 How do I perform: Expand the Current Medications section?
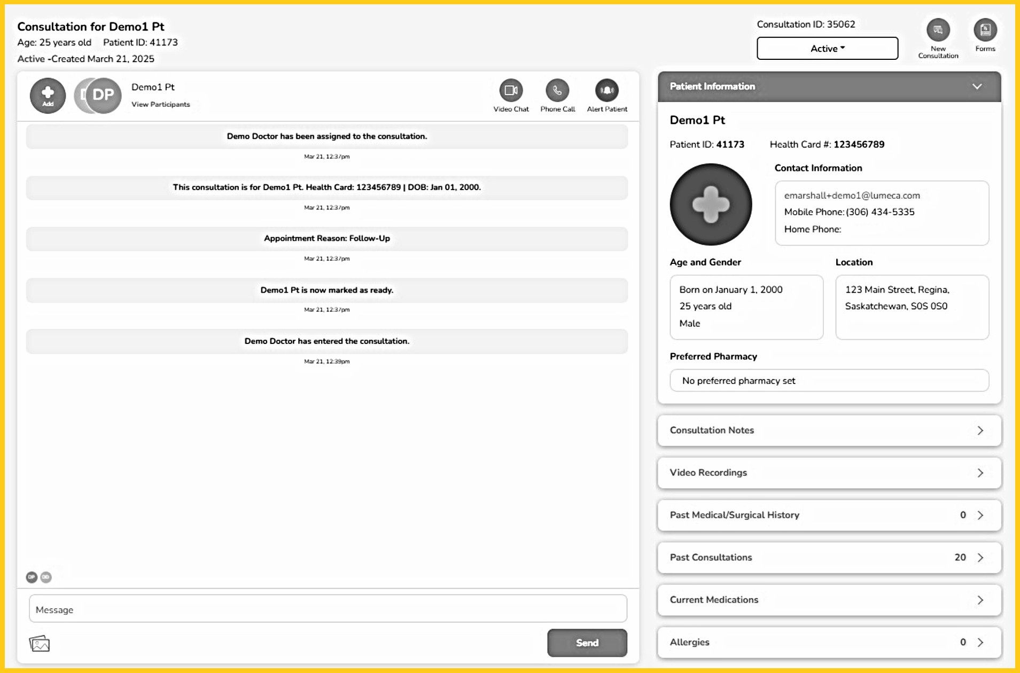point(829,600)
